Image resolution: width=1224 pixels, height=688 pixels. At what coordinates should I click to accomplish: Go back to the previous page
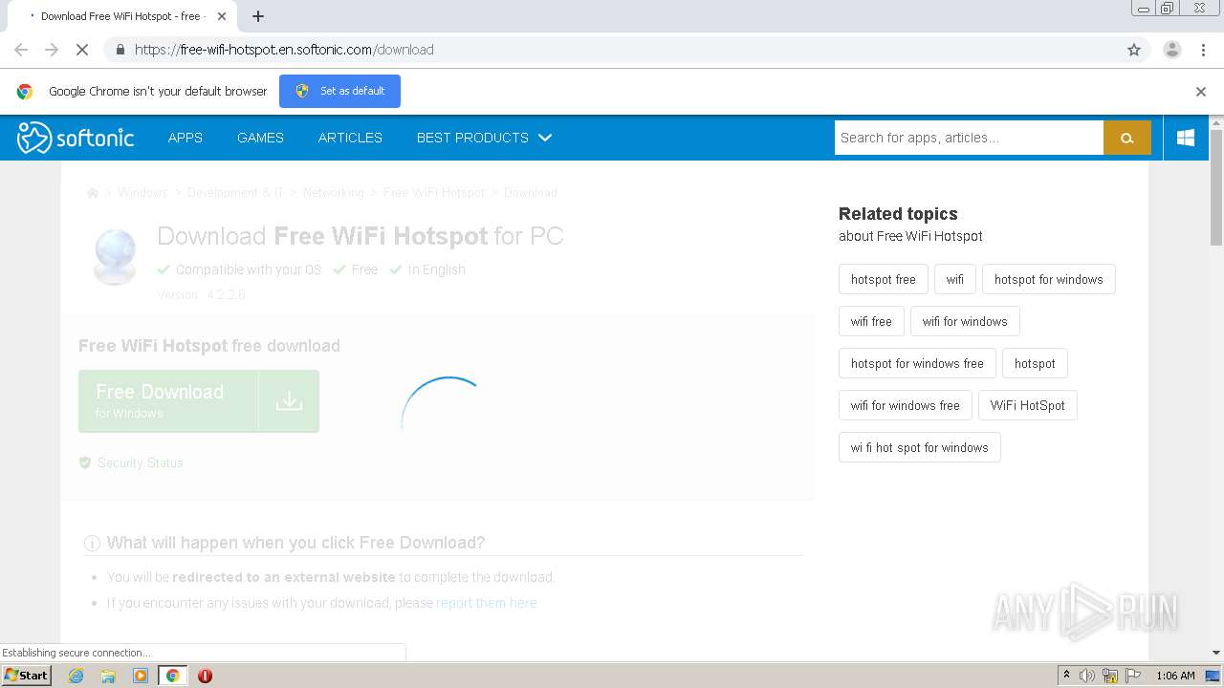pyautogui.click(x=21, y=50)
